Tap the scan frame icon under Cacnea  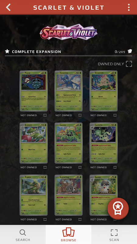pos(80,167)
